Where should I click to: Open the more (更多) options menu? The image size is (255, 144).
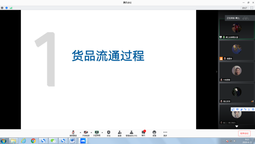click(x=165, y=133)
